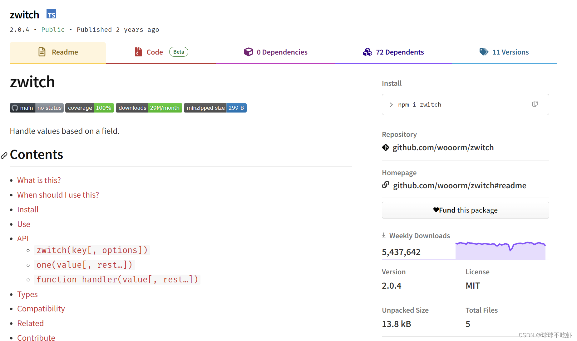Click the Versions tags icon

(x=484, y=52)
